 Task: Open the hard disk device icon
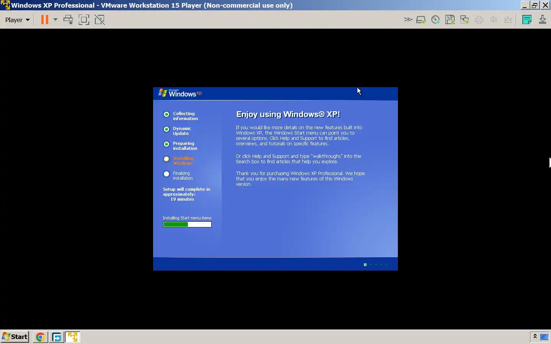pyautogui.click(x=421, y=20)
